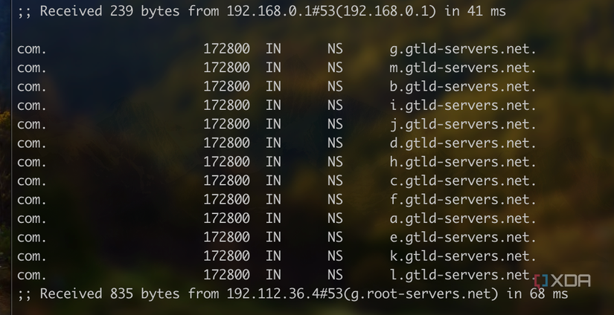Image resolution: width=614 pixels, height=315 pixels.
Task: Click the 'Received 835 bytes' text
Action: tap(109, 293)
